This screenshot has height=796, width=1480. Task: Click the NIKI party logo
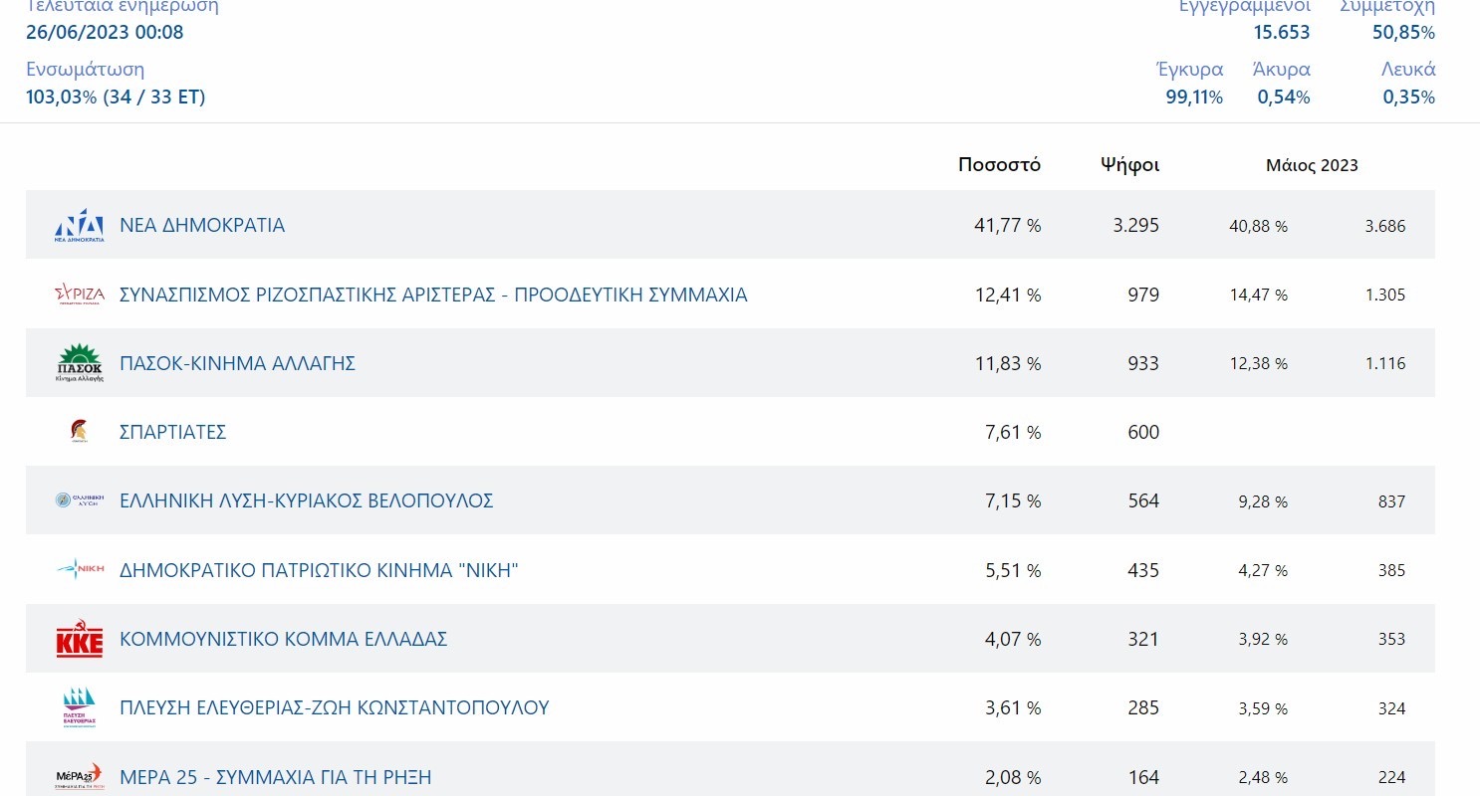[x=80, y=569]
